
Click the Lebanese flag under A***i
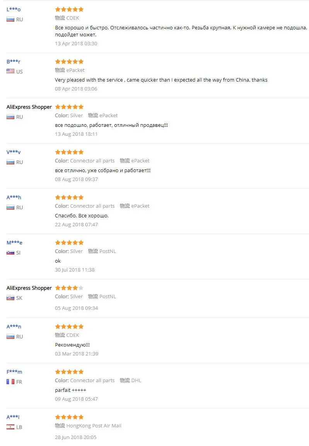click(10, 427)
